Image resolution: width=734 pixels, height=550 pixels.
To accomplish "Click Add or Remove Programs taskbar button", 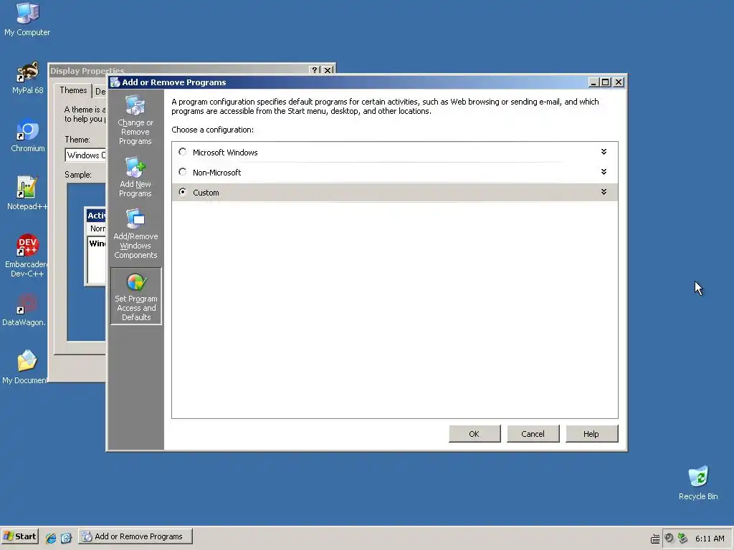I will 135,536.
